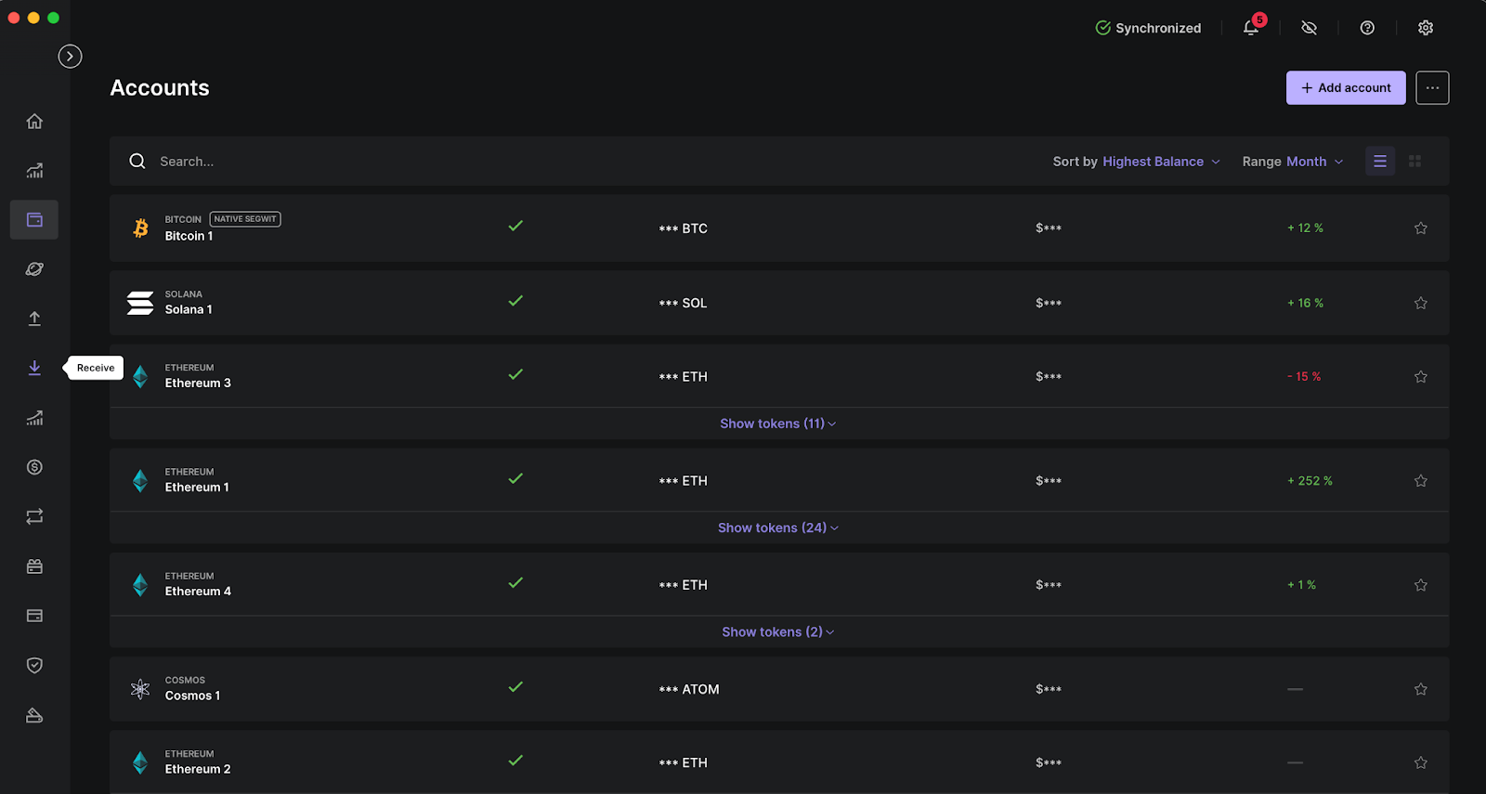
Task: Go to Home dashboard icon
Action: (34, 122)
